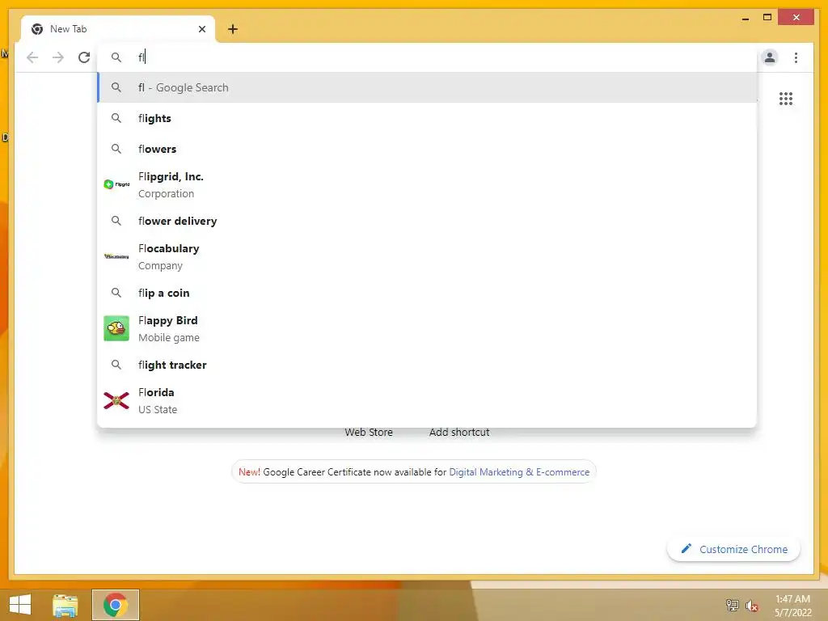The height and width of the screenshot is (621, 828).
Task: Maximize the Chrome window
Action: (767, 18)
